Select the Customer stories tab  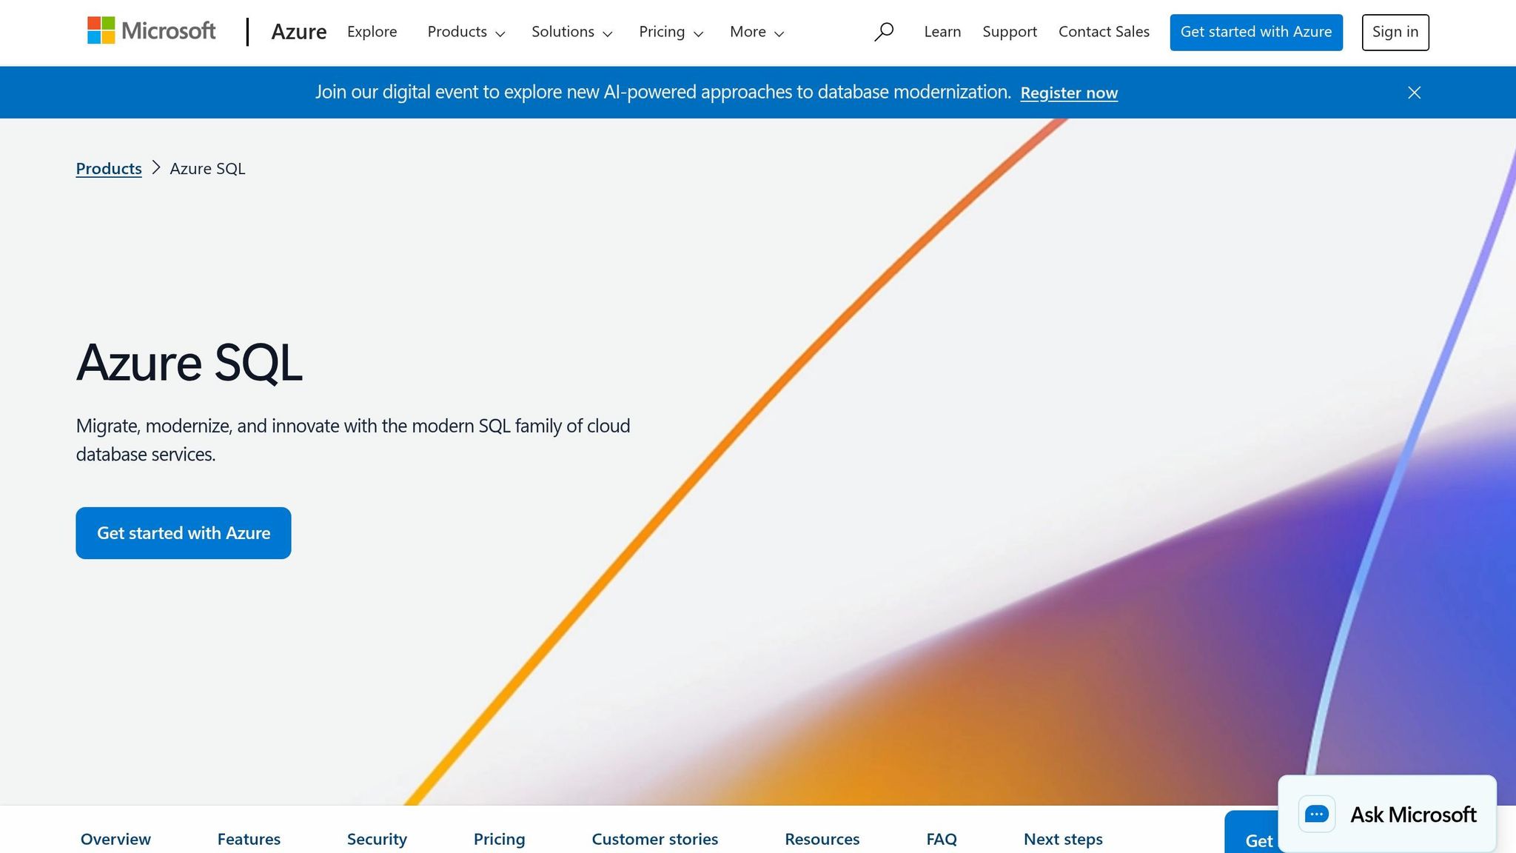(654, 838)
